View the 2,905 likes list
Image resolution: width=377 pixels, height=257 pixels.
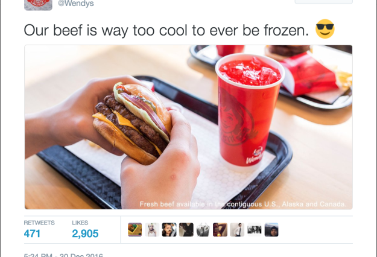tap(85, 233)
